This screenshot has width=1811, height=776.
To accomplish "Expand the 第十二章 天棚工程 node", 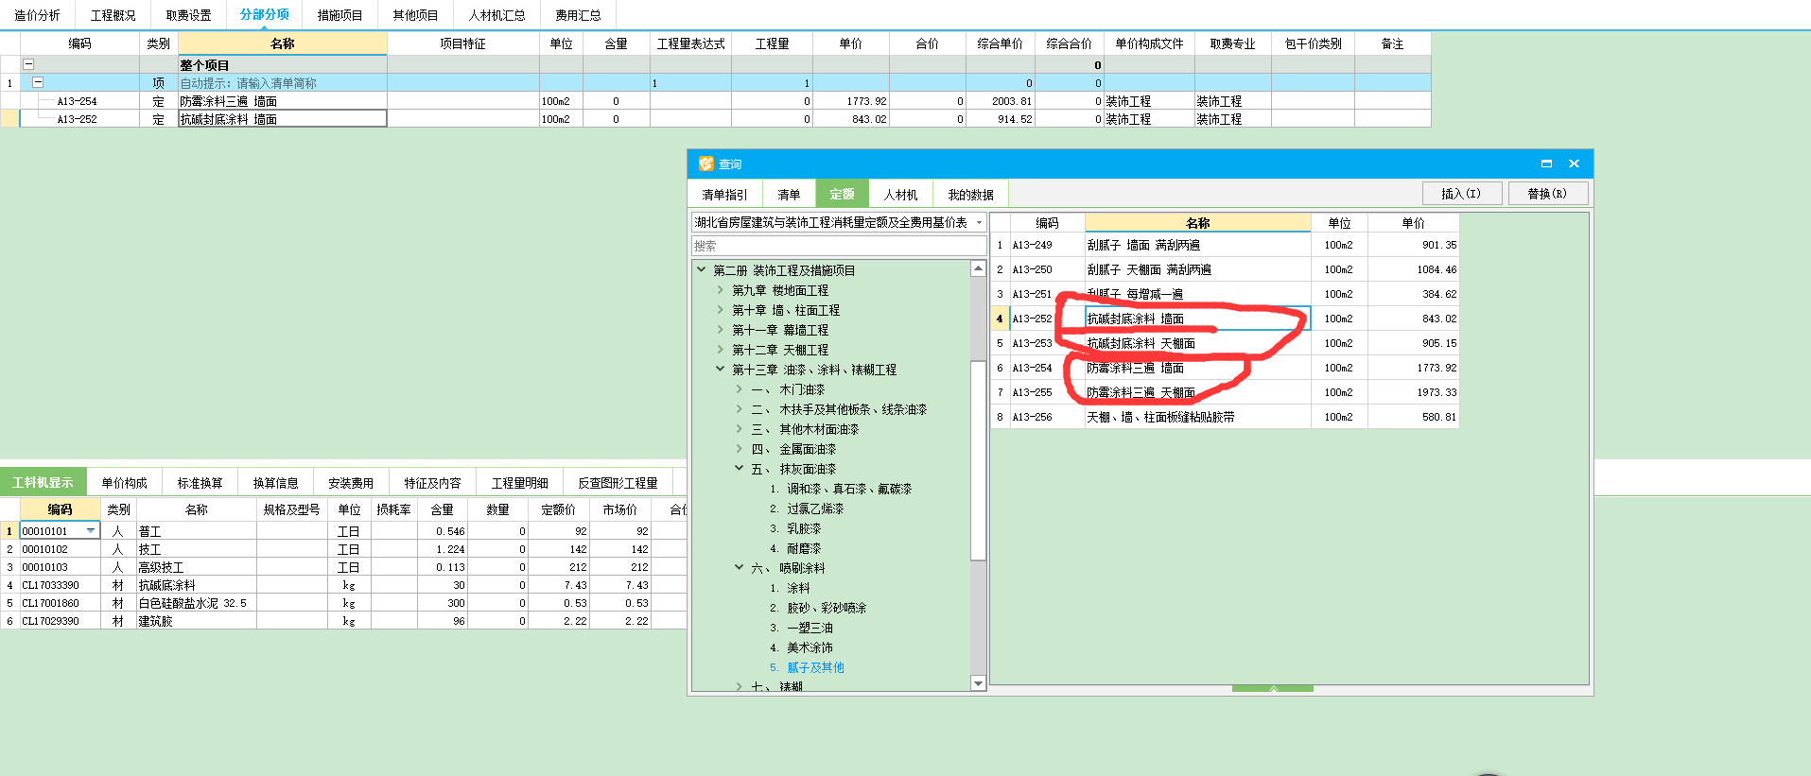I will pos(721,349).
